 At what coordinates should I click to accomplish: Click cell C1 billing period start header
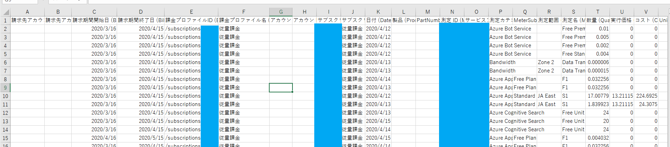click(94, 20)
